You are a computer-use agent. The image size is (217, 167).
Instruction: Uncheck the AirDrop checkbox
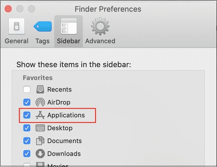pos(27,102)
